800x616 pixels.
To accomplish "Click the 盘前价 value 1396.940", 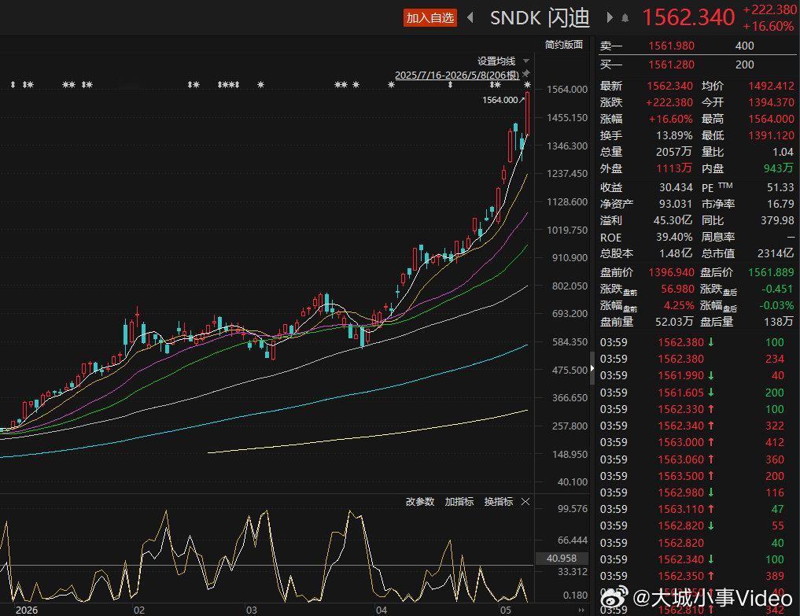I will (671, 272).
